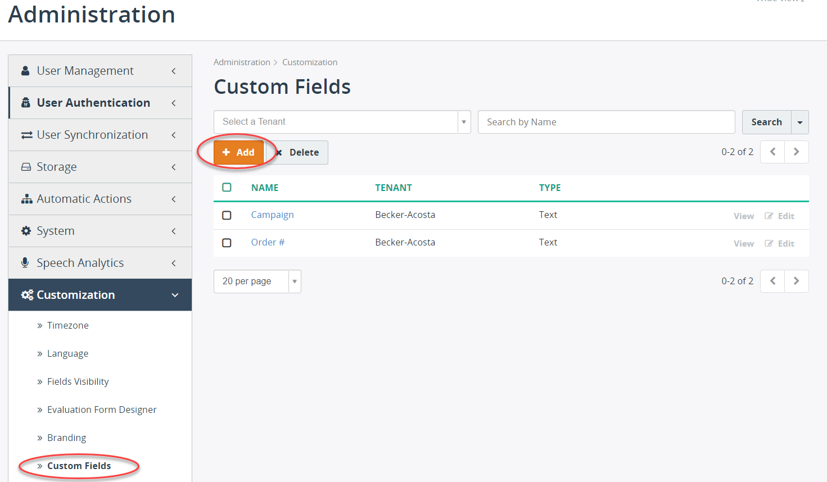Click the User Management person icon

[25, 71]
